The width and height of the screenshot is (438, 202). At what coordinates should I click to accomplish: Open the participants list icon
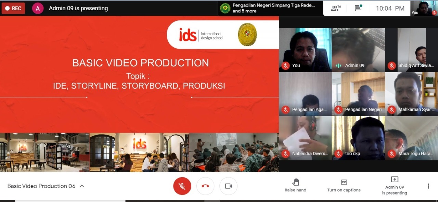335,8
